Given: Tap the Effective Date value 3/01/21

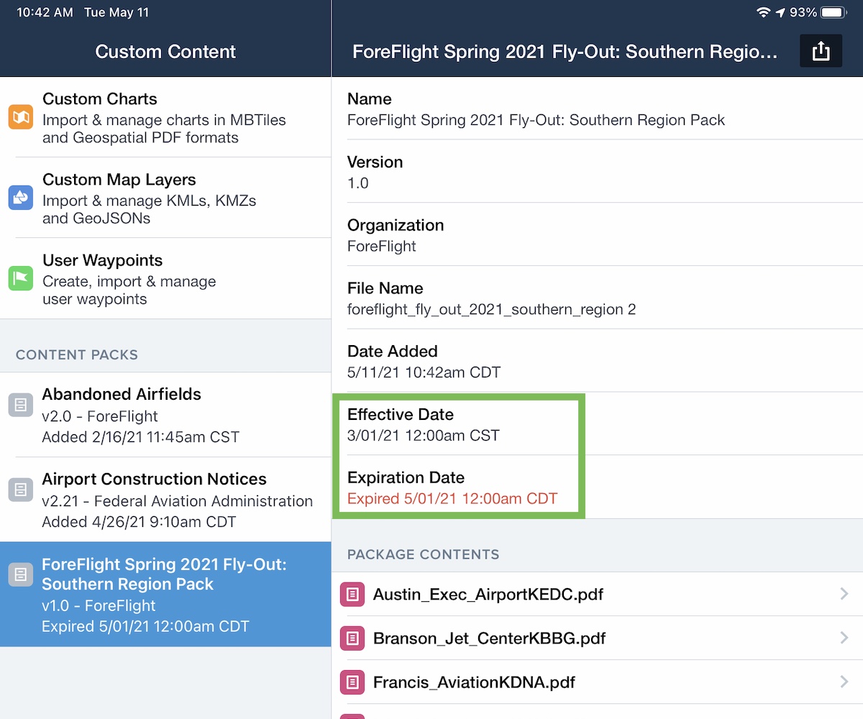Looking at the screenshot, I should tap(424, 436).
